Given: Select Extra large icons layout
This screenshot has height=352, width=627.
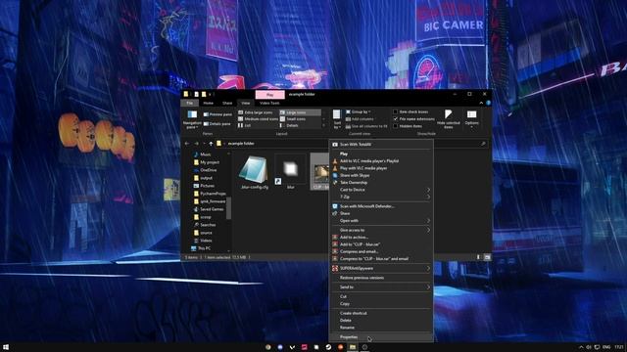Looking at the screenshot, I should pos(256,112).
